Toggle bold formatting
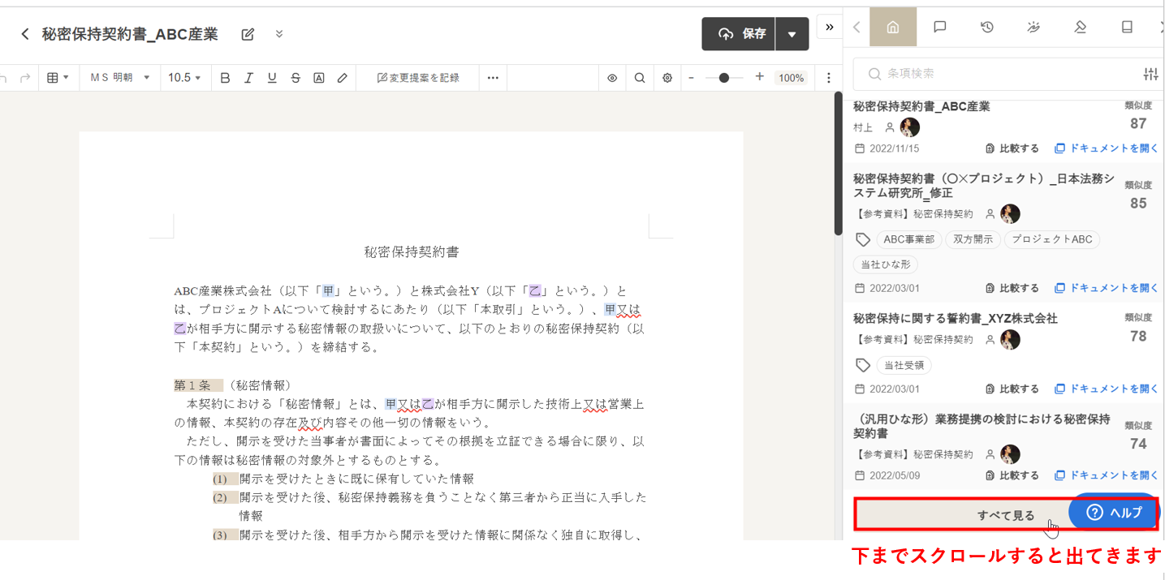Image resolution: width=1165 pixels, height=580 pixels. [225, 78]
